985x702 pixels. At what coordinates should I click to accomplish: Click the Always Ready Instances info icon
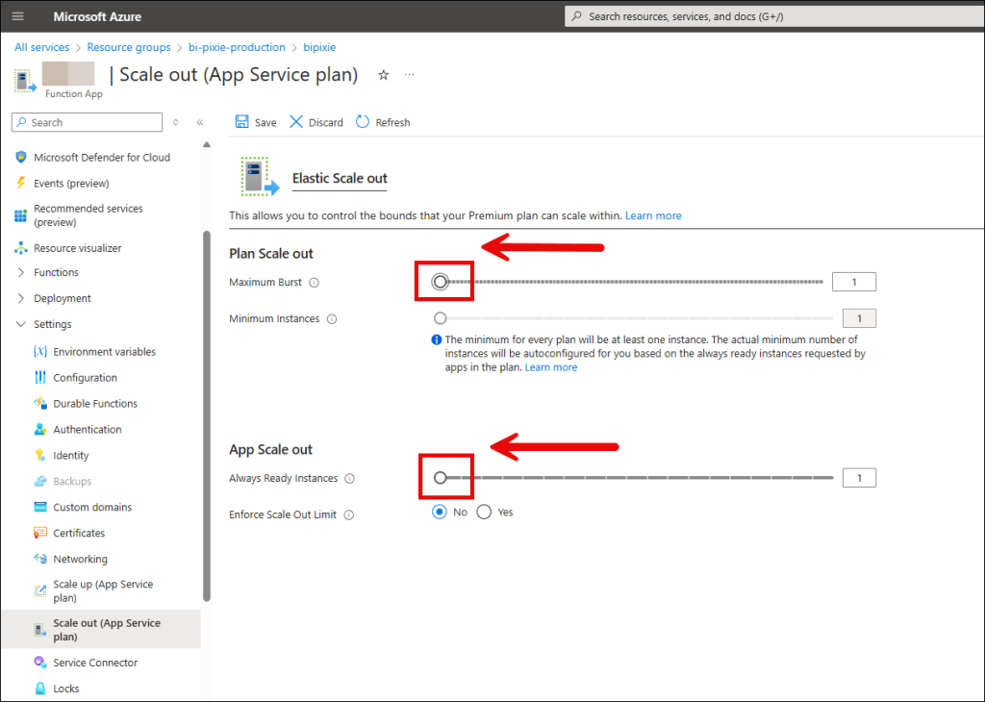349,479
